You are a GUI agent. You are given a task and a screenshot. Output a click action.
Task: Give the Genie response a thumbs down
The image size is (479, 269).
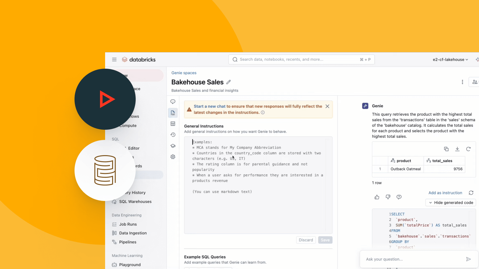pyautogui.click(x=388, y=197)
